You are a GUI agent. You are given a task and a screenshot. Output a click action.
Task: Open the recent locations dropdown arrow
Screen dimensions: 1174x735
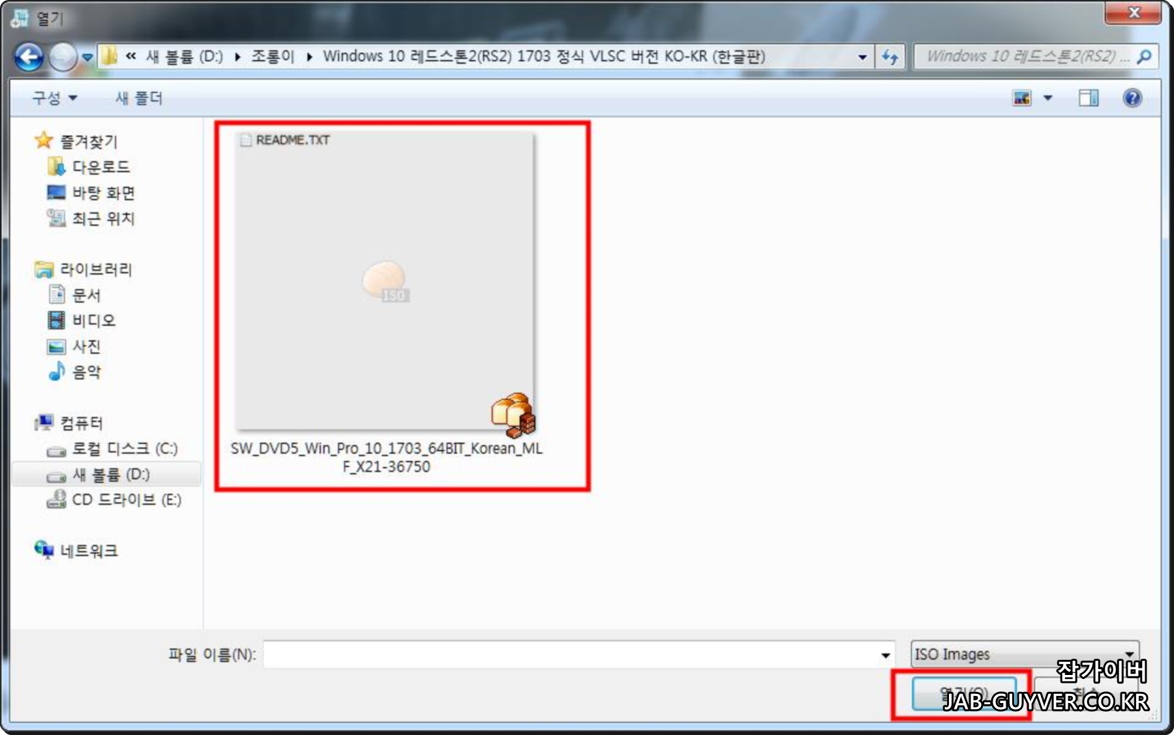pos(87,57)
